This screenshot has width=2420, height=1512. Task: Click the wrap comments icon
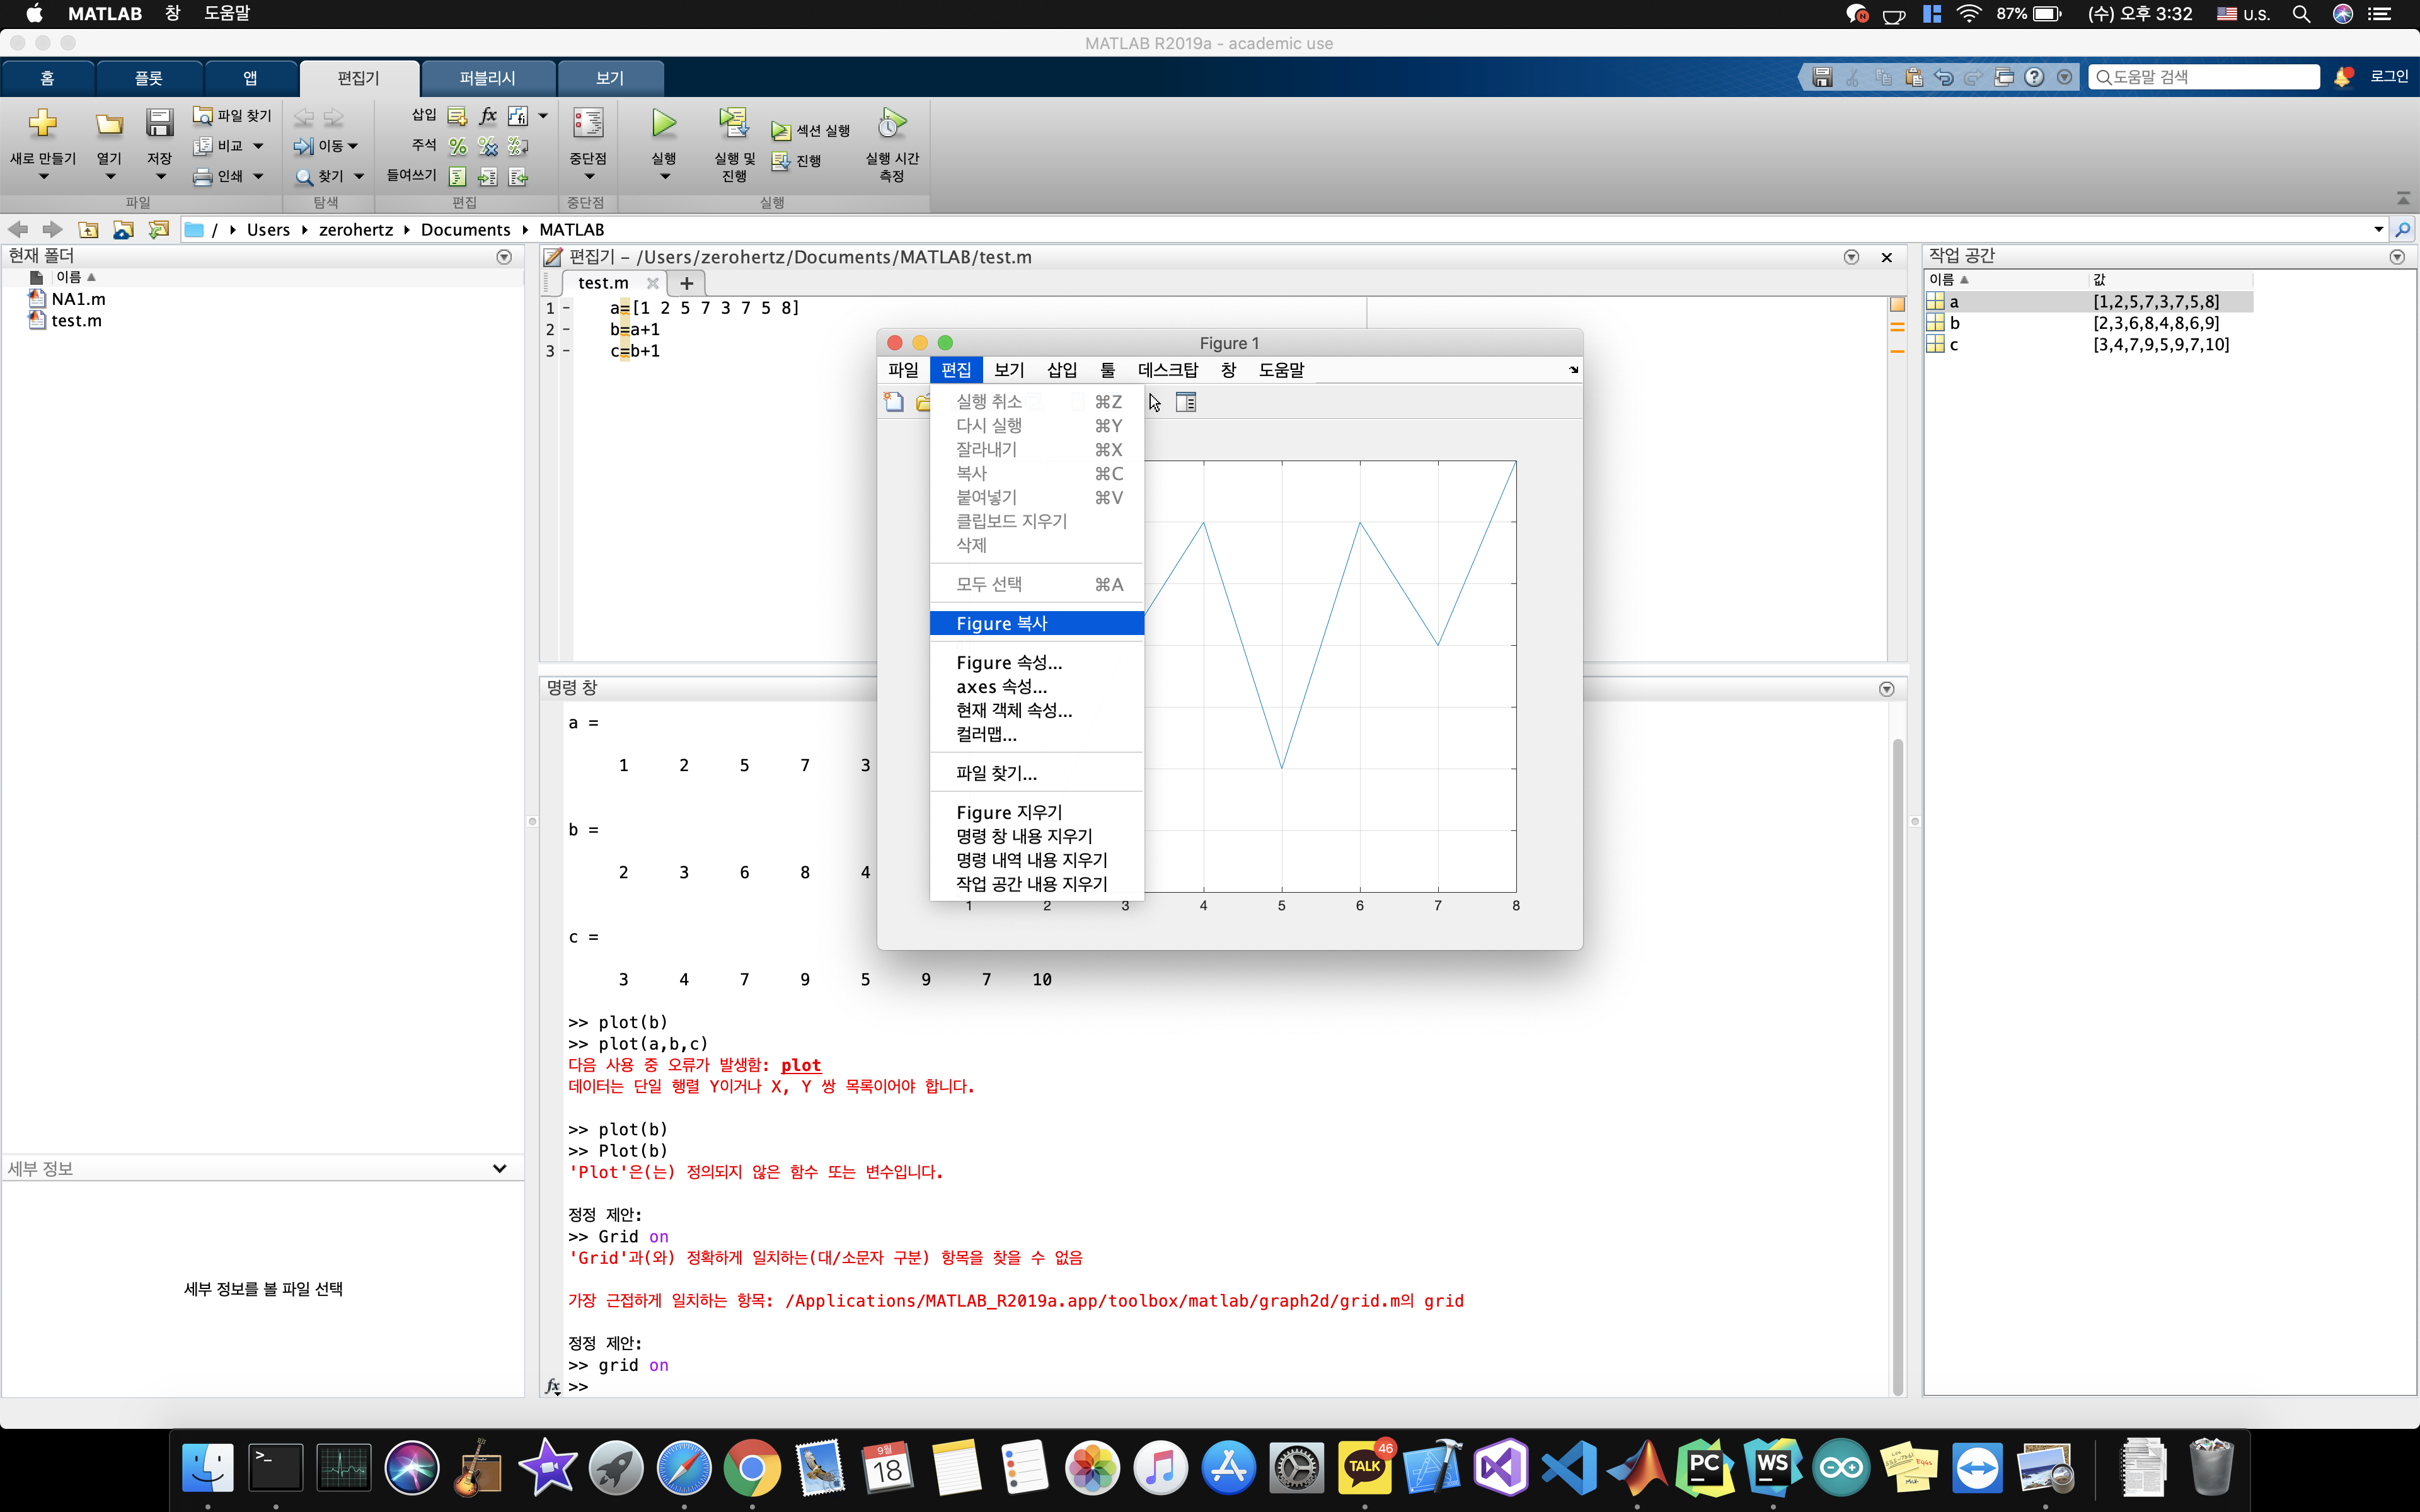518,146
